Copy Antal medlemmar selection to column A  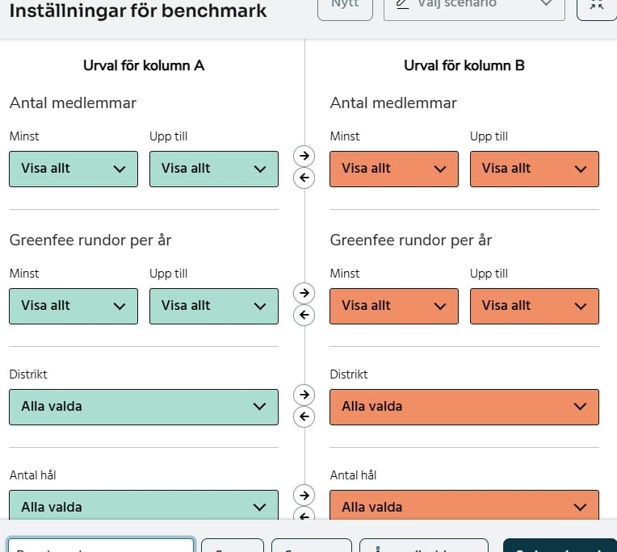click(x=304, y=178)
